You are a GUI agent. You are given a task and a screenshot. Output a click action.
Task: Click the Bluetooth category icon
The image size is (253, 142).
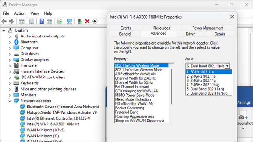click(16, 42)
